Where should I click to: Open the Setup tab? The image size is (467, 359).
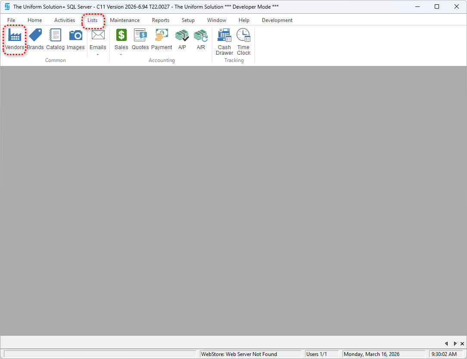click(188, 20)
